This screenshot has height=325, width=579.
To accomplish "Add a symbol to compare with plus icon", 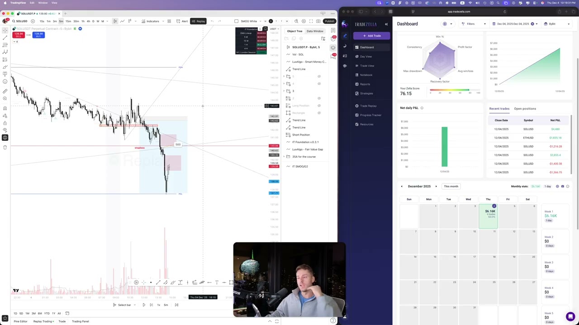I will pos(33,21).
